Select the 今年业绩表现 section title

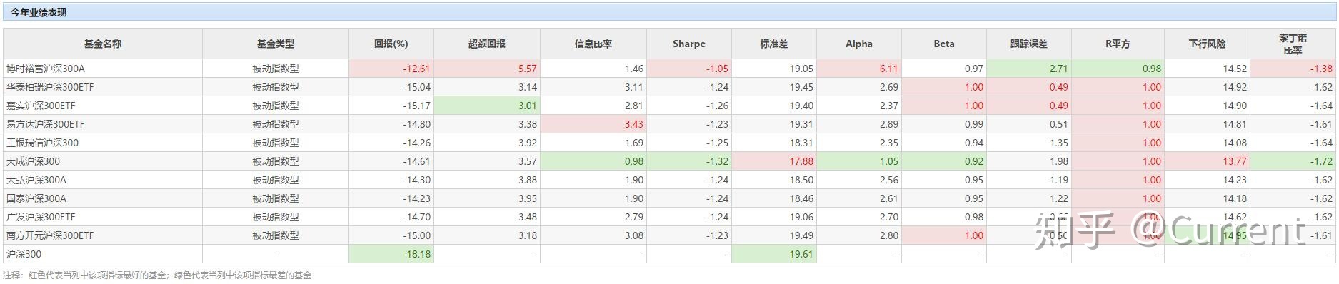pyautogui.click(x=39, y=12)
